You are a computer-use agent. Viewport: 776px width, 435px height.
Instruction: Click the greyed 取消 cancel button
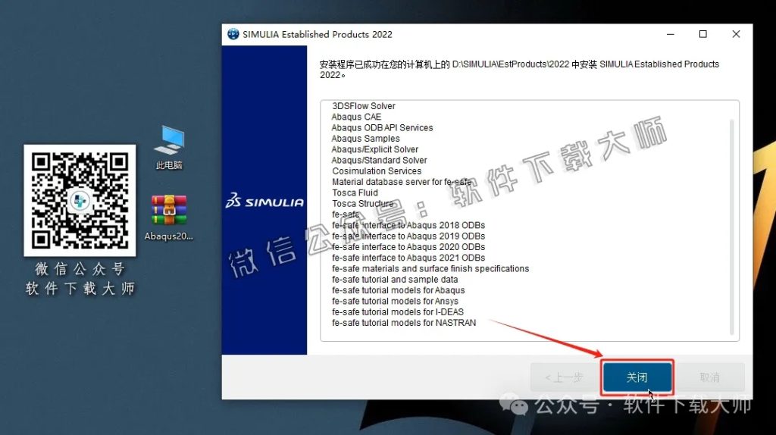(x=709, y=377)
